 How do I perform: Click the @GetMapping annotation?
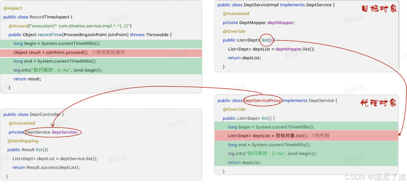click(x=23, y=141)
